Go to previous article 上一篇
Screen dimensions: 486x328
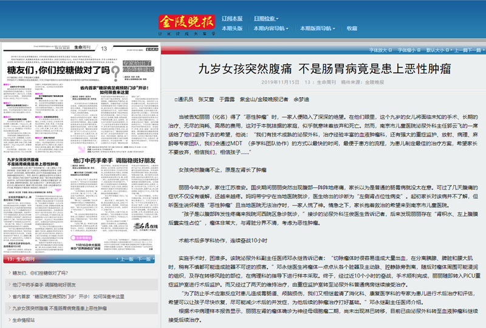click(455, 51)
